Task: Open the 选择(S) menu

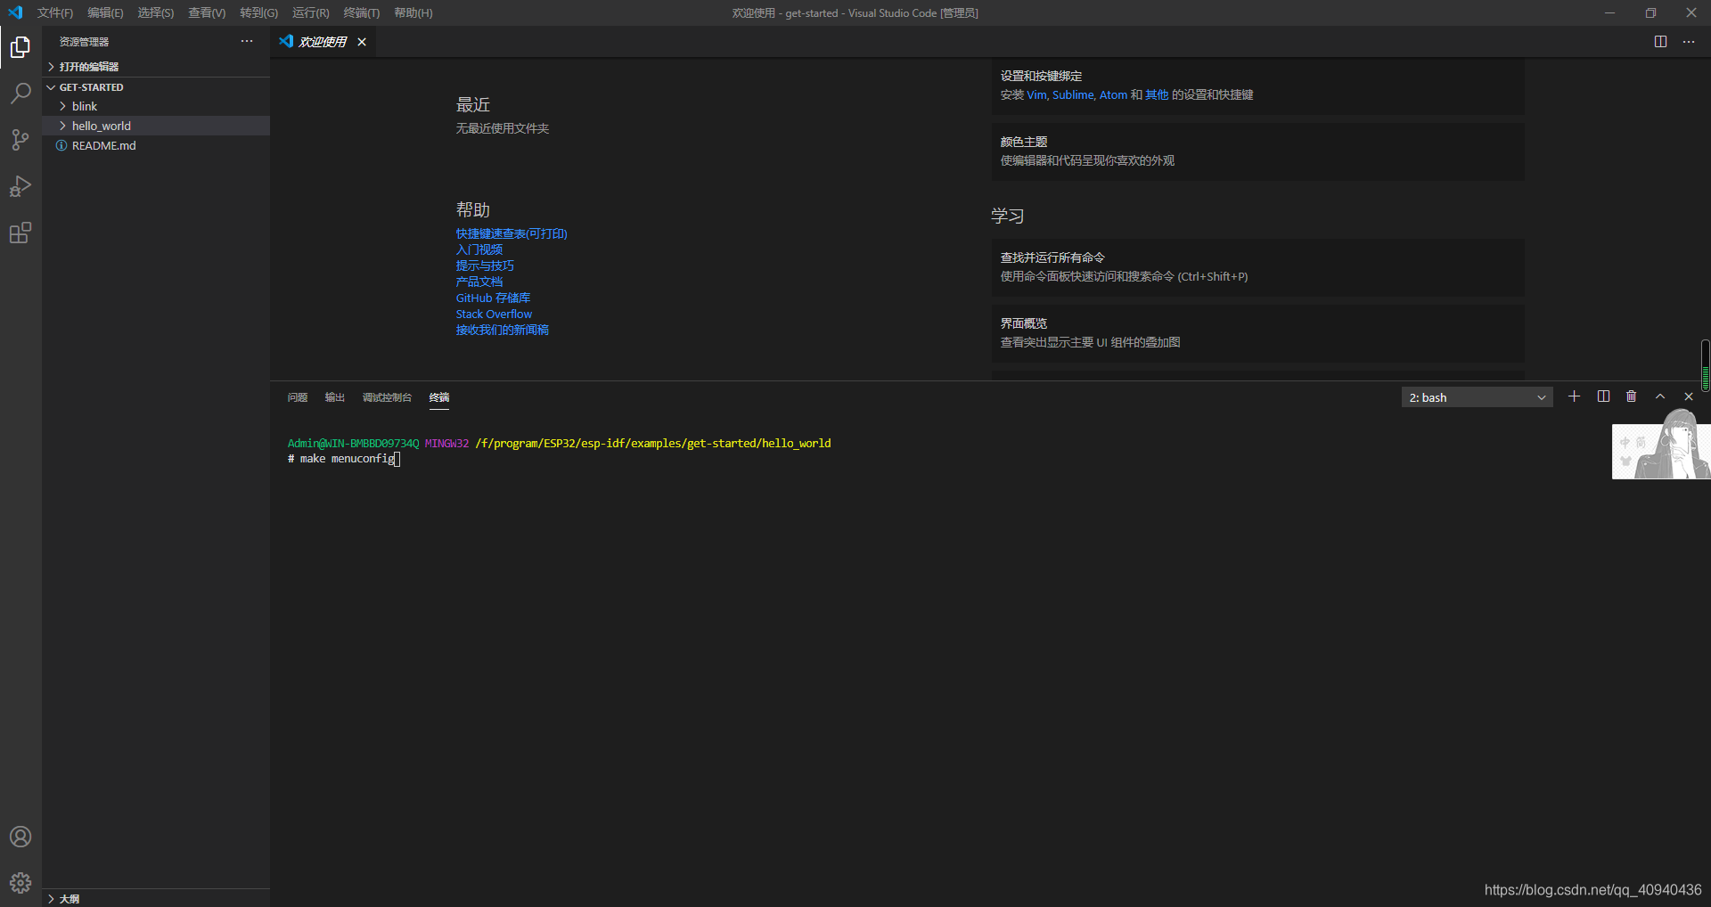Action: (x=156, y=12)
